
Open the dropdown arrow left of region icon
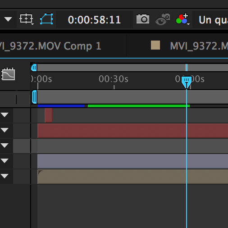[x=8, y=19]
